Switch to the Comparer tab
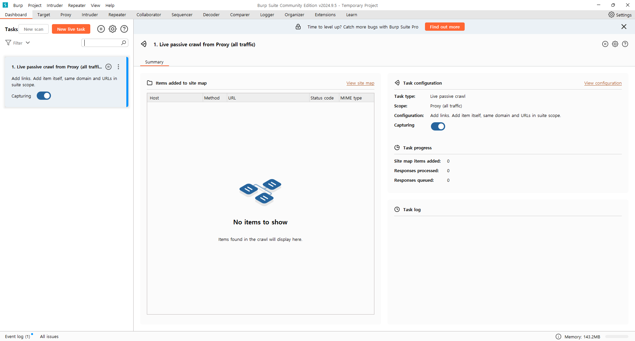Screen dimensions: 635x341 point(240,15)
